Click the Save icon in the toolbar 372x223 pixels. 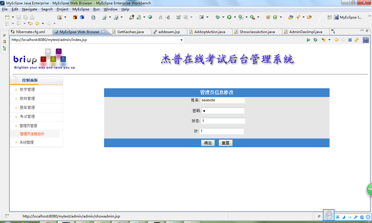coord(19,18)
